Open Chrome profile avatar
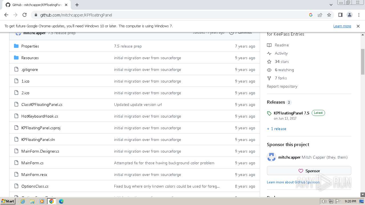 [x=349, y=15]
